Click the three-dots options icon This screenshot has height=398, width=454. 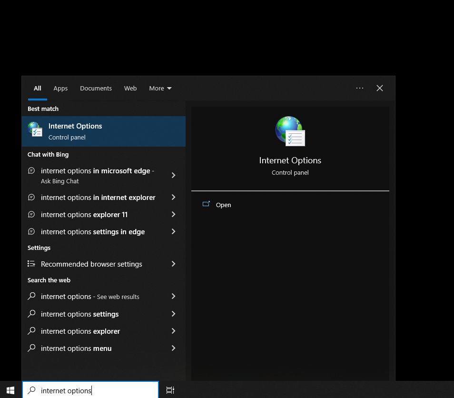coord(360,88)
